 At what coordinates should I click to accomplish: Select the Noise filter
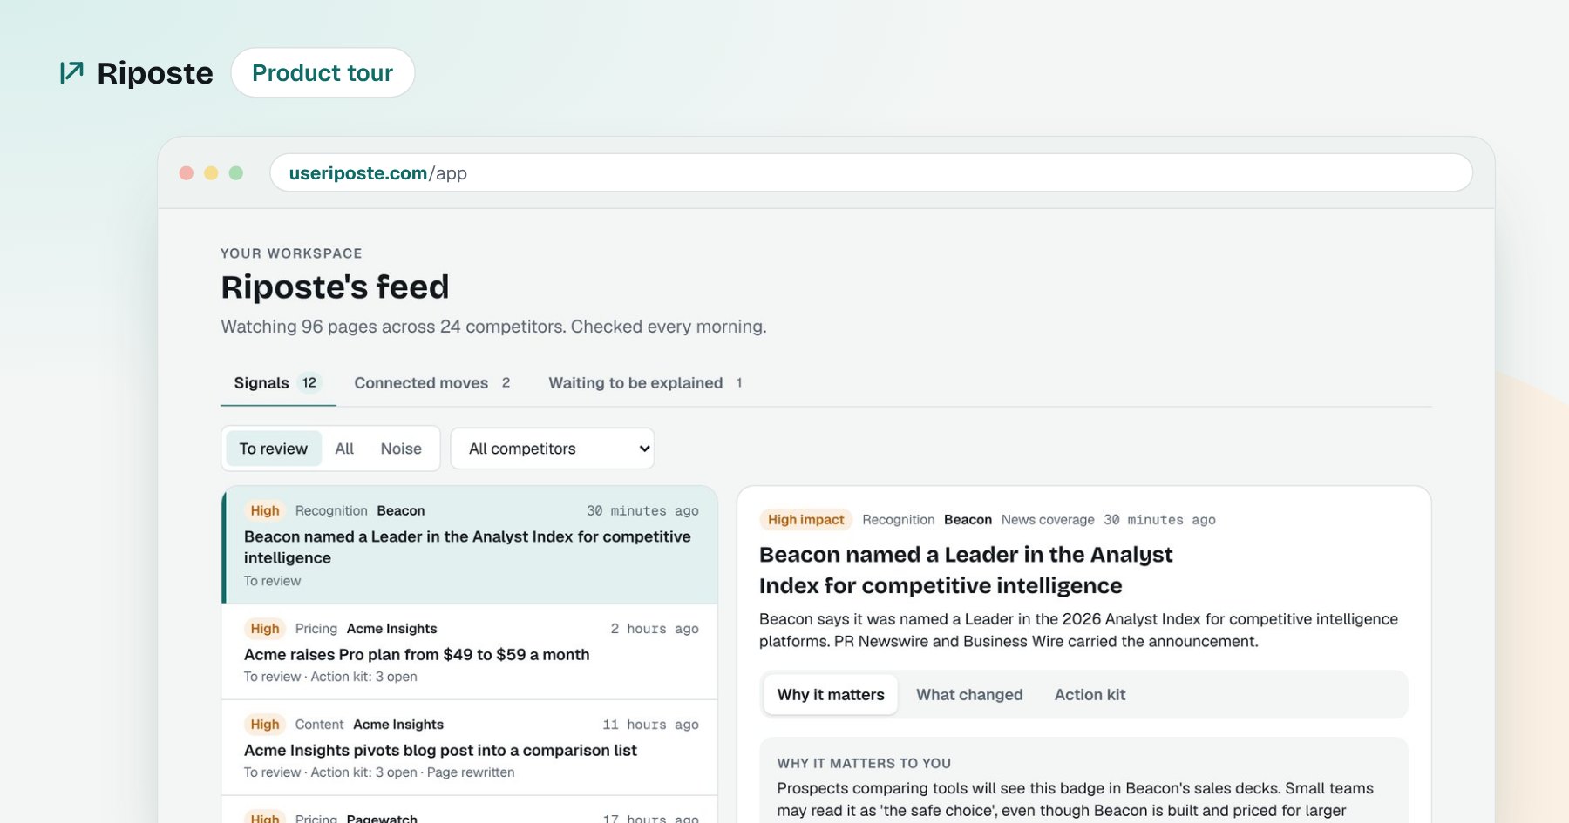(401, 449)
